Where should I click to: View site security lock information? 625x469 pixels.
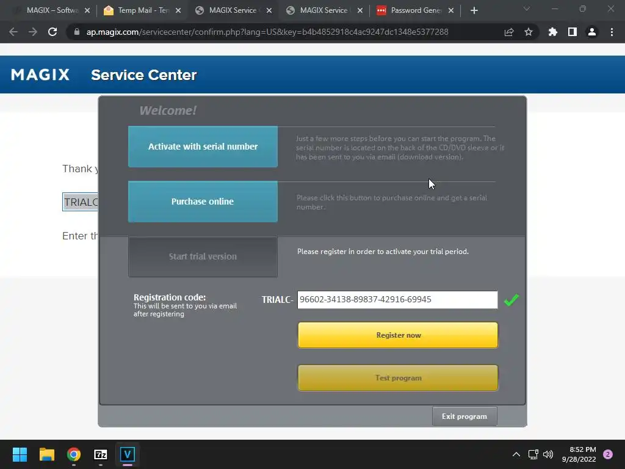tap(76, 32)
